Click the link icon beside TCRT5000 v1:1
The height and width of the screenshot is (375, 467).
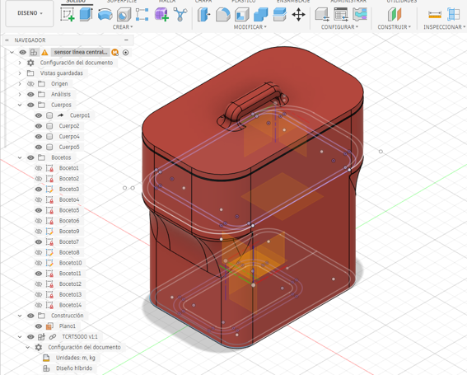[53, 336]
